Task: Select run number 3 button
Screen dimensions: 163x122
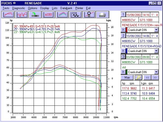Action: (x=123, y=57)
